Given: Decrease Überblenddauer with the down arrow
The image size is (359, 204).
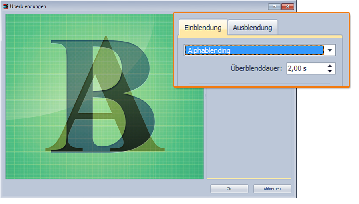Looking at the screenshot, I should tap(330, 71).
